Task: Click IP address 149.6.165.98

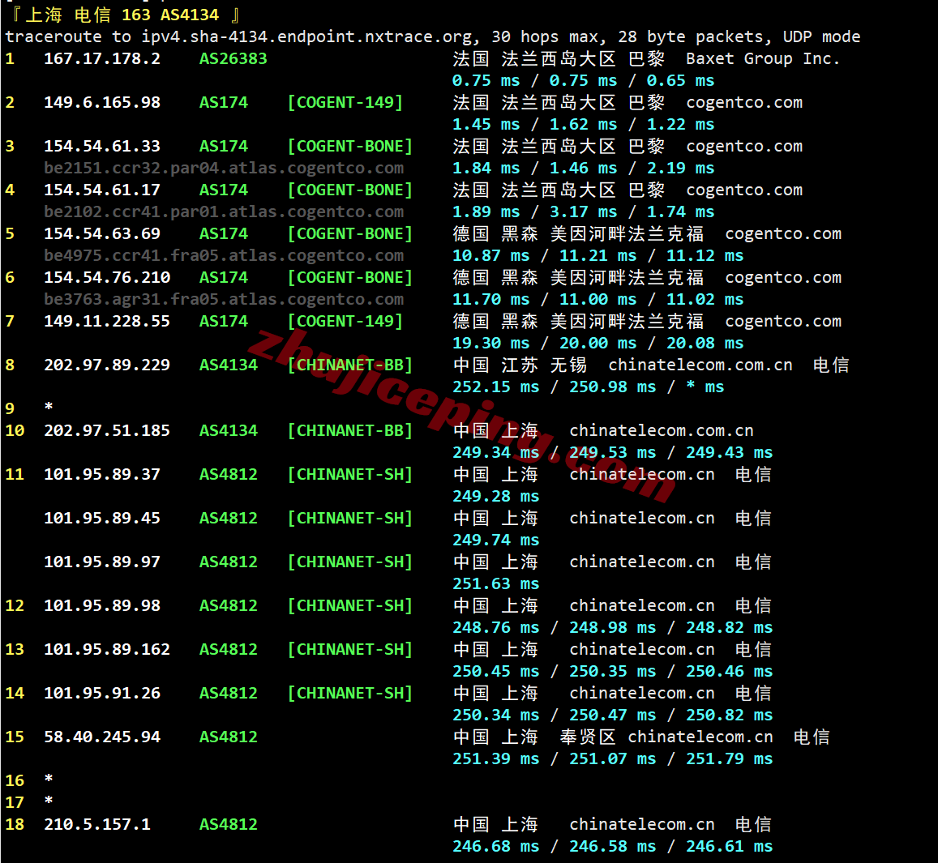Action: (102, 102)
